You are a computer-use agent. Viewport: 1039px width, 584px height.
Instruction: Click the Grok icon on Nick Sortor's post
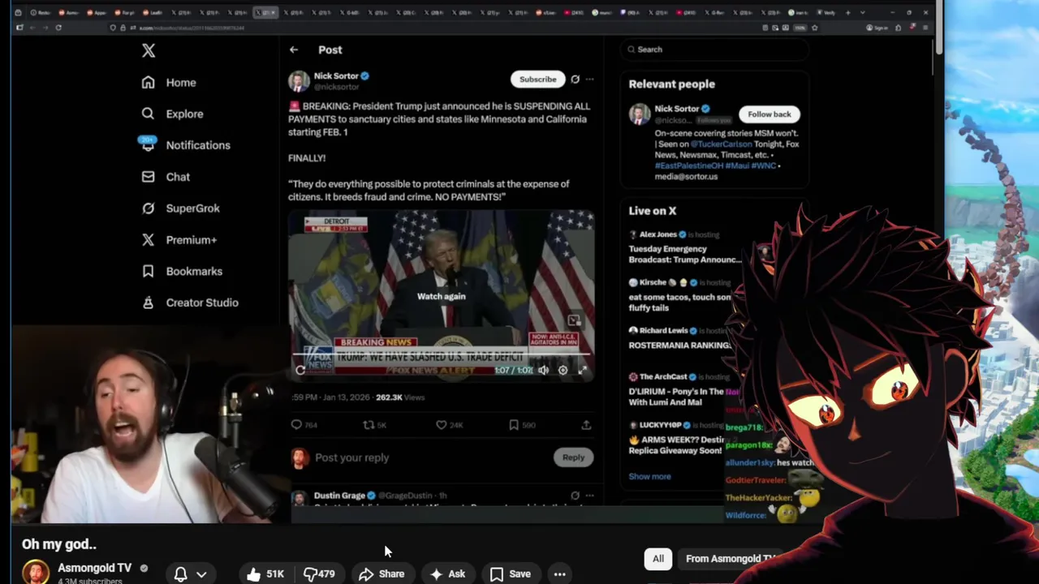tap(575, 79)
